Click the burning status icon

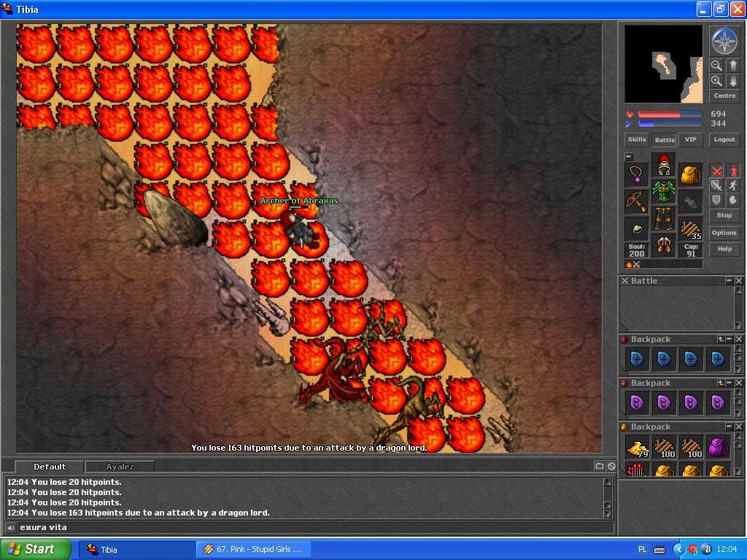[629, 264]
